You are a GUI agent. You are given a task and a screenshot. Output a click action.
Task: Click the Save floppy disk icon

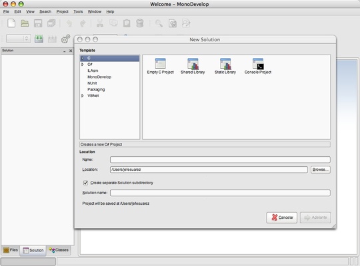pos(38,23)
